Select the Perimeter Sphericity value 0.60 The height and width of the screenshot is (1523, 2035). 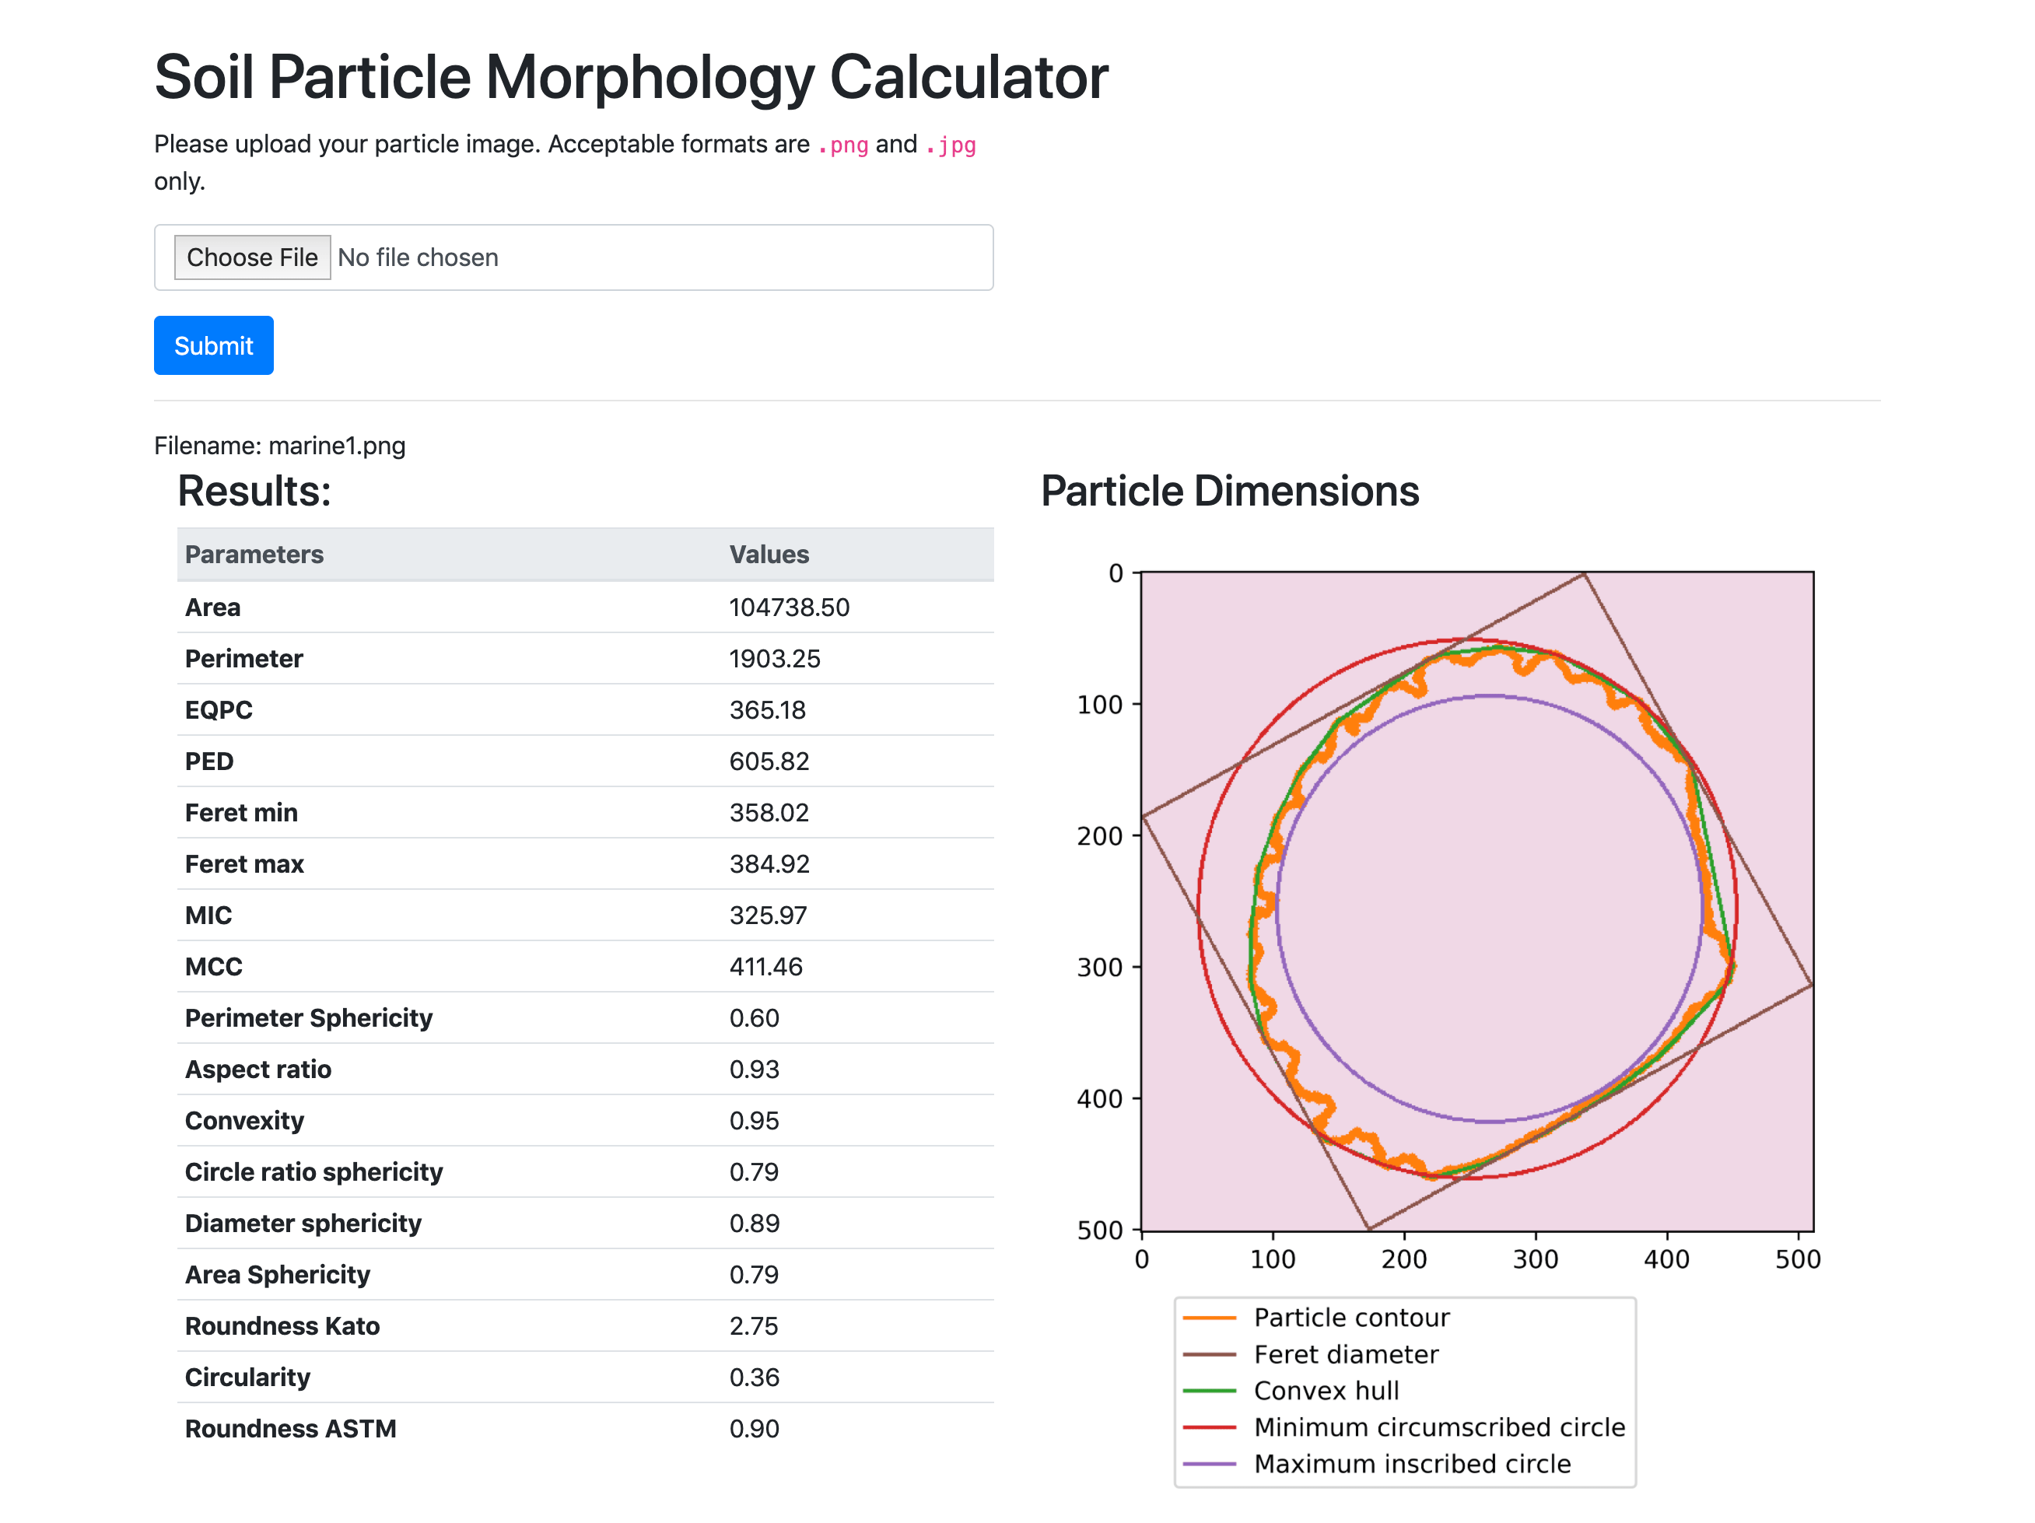click(754, 1019)
